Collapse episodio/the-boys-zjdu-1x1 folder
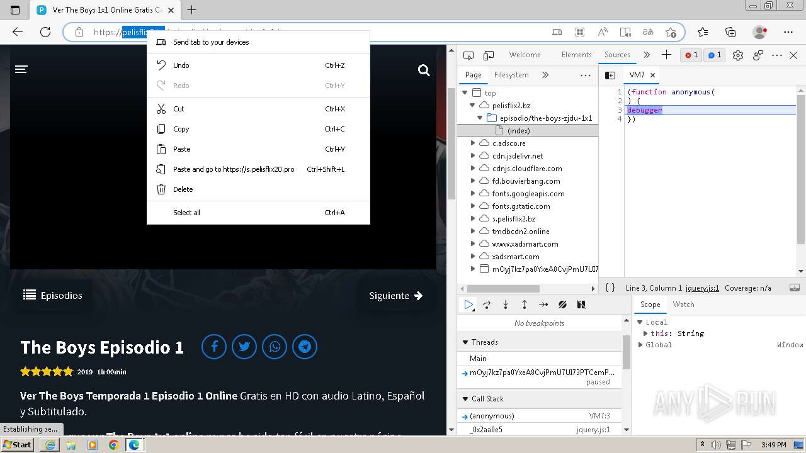The height and width of the screenshot is (453, 806). 480,118
